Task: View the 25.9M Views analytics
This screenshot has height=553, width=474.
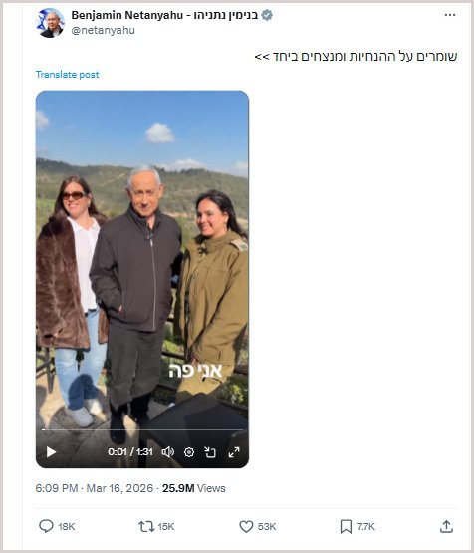Action: [x=193, y=488]
